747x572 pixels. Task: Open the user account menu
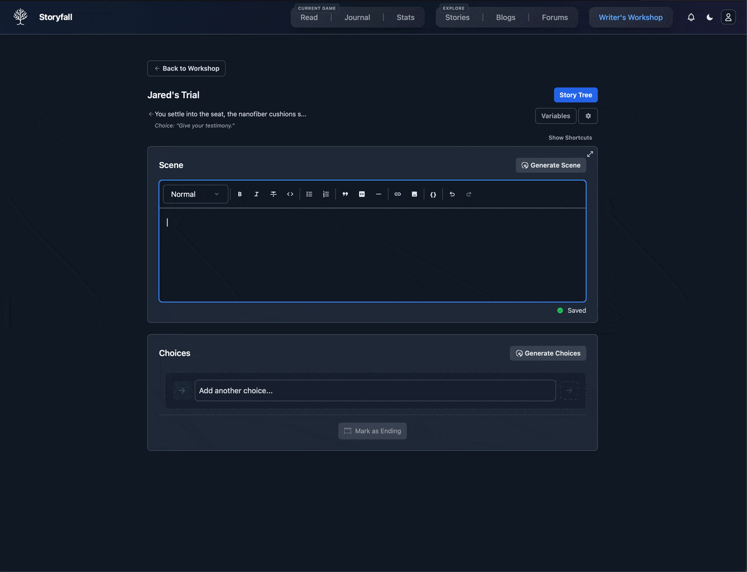pyautogui.click(x=728, y=18)
